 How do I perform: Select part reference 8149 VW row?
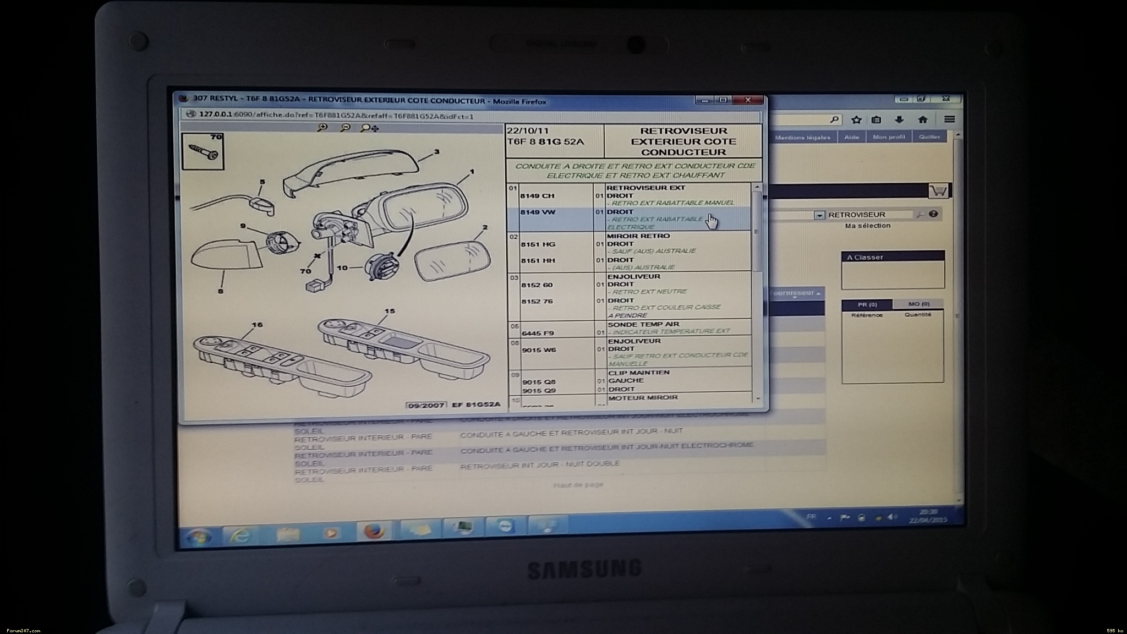pos(538,212)
